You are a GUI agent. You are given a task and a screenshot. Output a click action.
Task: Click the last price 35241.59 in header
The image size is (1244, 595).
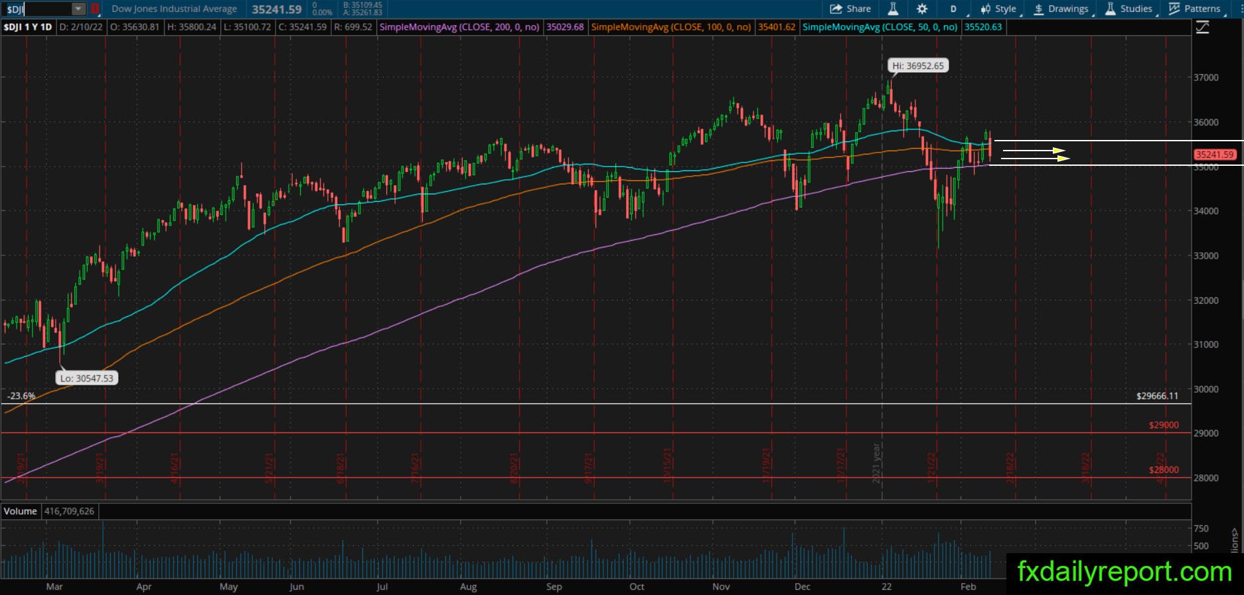pyautogui.click(x=277, y=9)
